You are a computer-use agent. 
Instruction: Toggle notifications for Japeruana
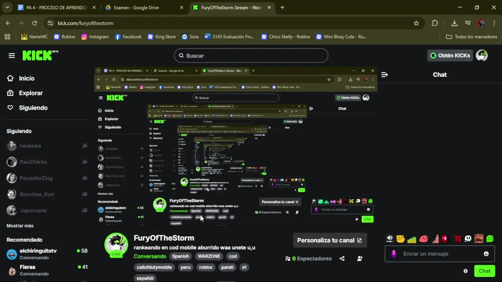tap(84, 210)
